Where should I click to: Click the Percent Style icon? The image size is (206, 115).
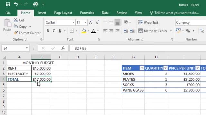point(188,31)
